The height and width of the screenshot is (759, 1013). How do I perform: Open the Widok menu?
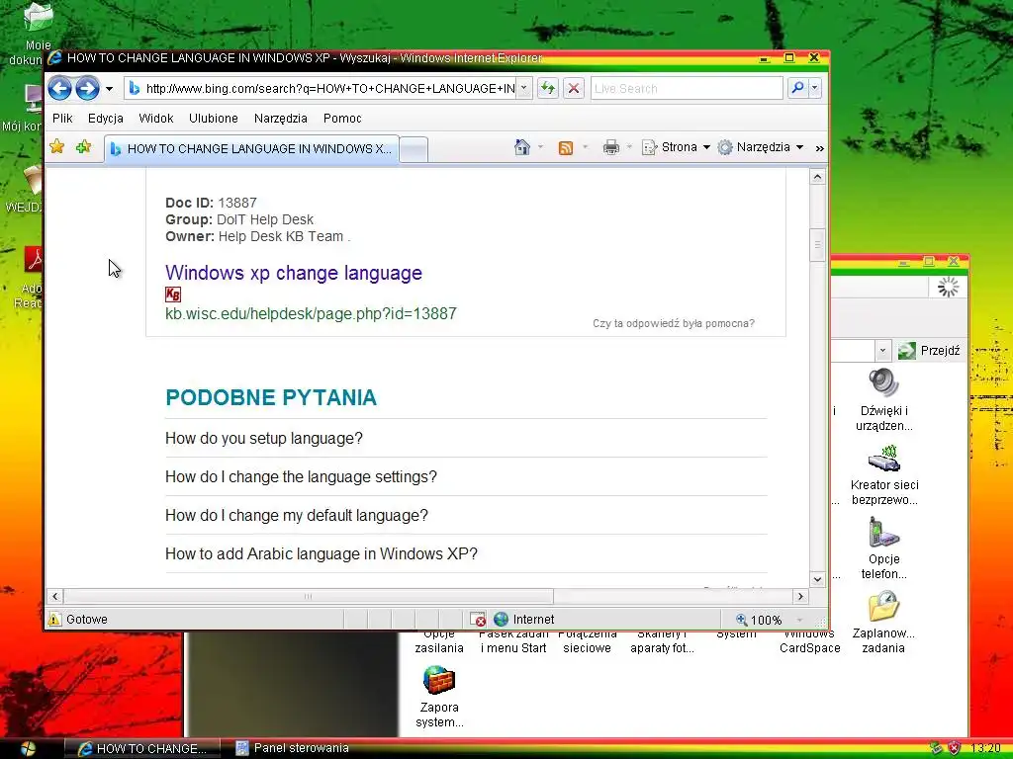coord(155,119)
